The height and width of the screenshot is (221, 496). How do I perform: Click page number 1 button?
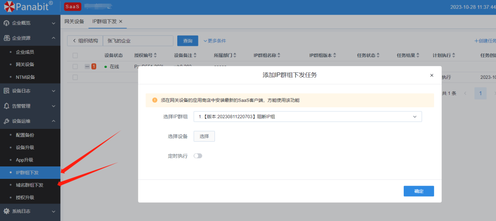pyautogui.click(x=480, y=94)
